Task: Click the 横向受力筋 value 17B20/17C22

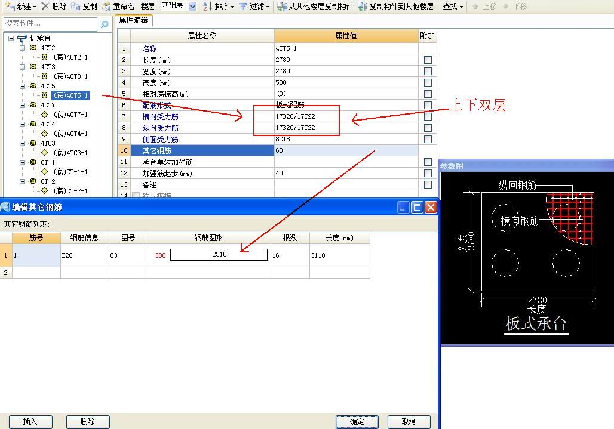Action: click(x=346, y=116)
